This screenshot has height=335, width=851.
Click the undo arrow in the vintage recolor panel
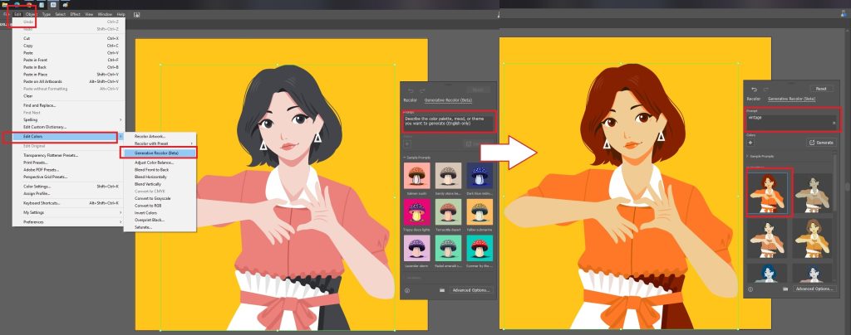[x=754, y=90]
